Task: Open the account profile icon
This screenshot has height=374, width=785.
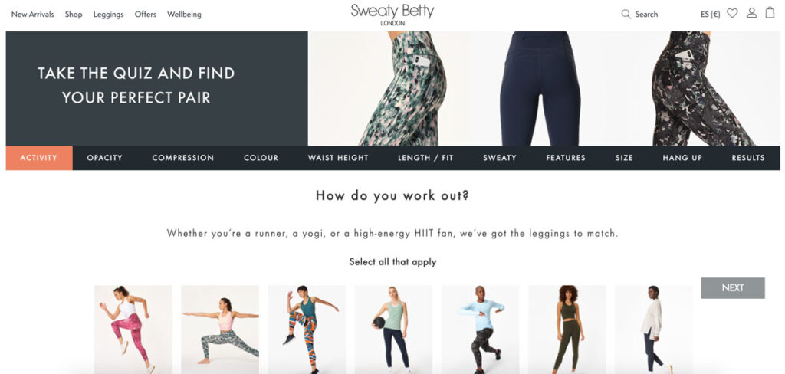Action: [x=752, y=13]
